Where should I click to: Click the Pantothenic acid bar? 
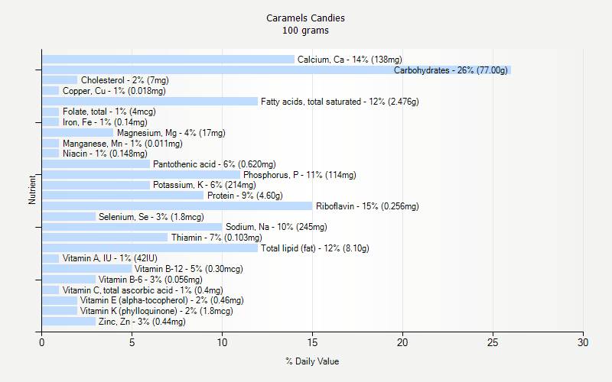click(x=96, y=164)
